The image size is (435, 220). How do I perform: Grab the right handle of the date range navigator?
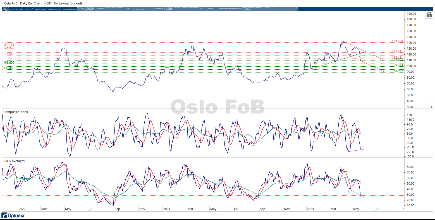[296, 9]
